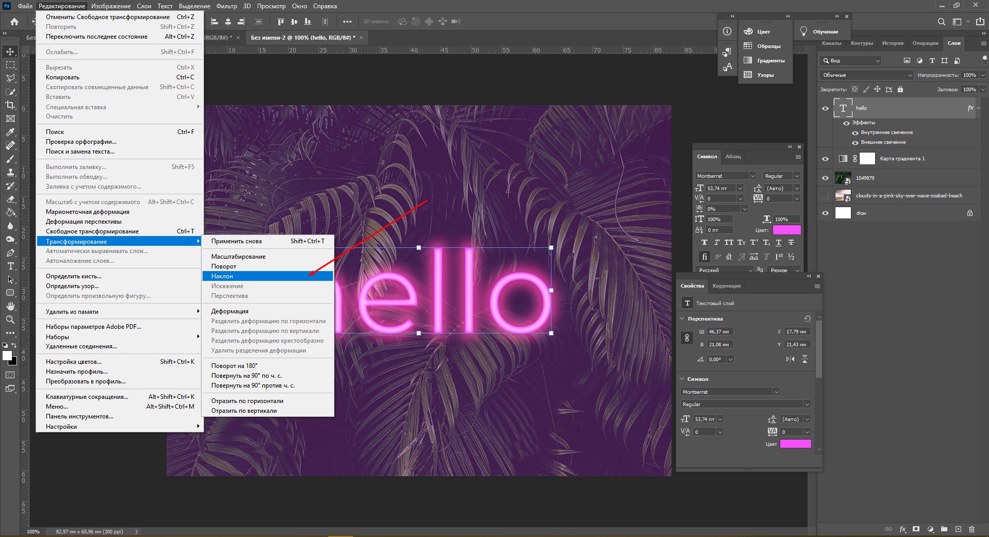Click Отразить по горизонтали menu entry
Image resolution: width=989 pixels, height=537 pixels.
(247, 401)
